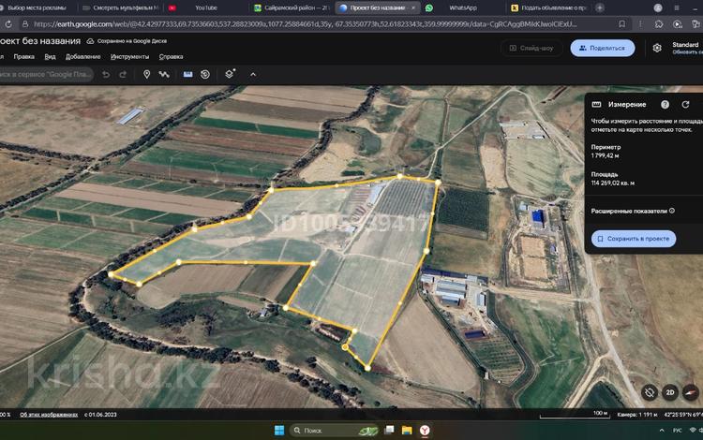Click the undo arrow in toolbar

pyautogui.click(x=106, y=74)
